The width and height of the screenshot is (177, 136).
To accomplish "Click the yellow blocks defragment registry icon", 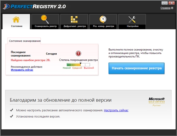I will pos(74,19).
